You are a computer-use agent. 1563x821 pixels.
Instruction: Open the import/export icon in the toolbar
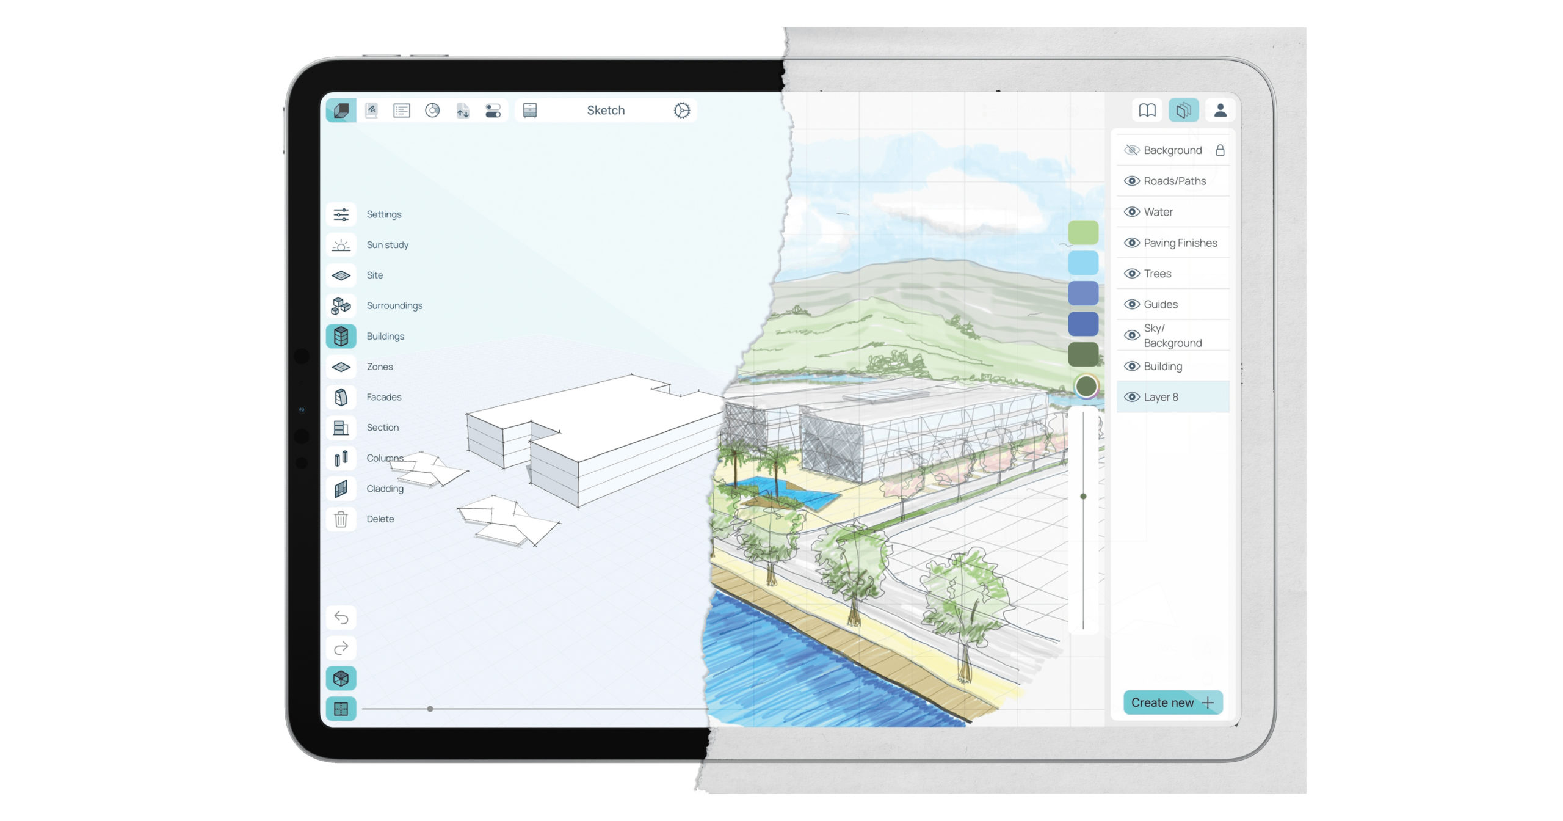click(462, 110)
